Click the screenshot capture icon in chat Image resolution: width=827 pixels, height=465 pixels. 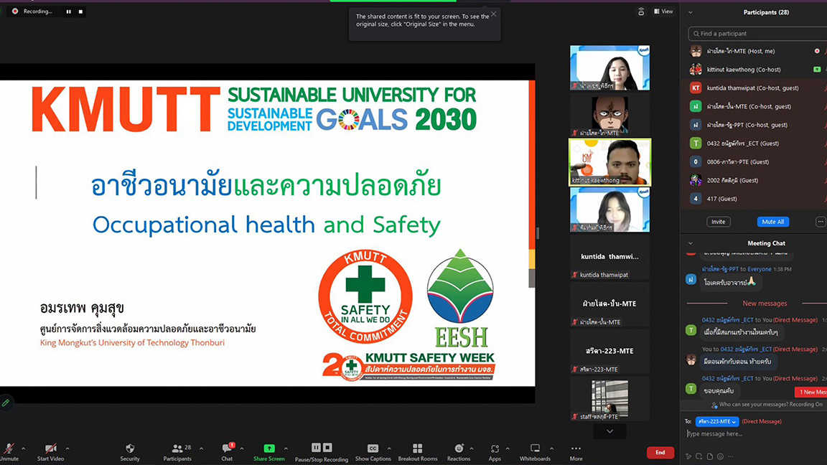pos(698,456)
